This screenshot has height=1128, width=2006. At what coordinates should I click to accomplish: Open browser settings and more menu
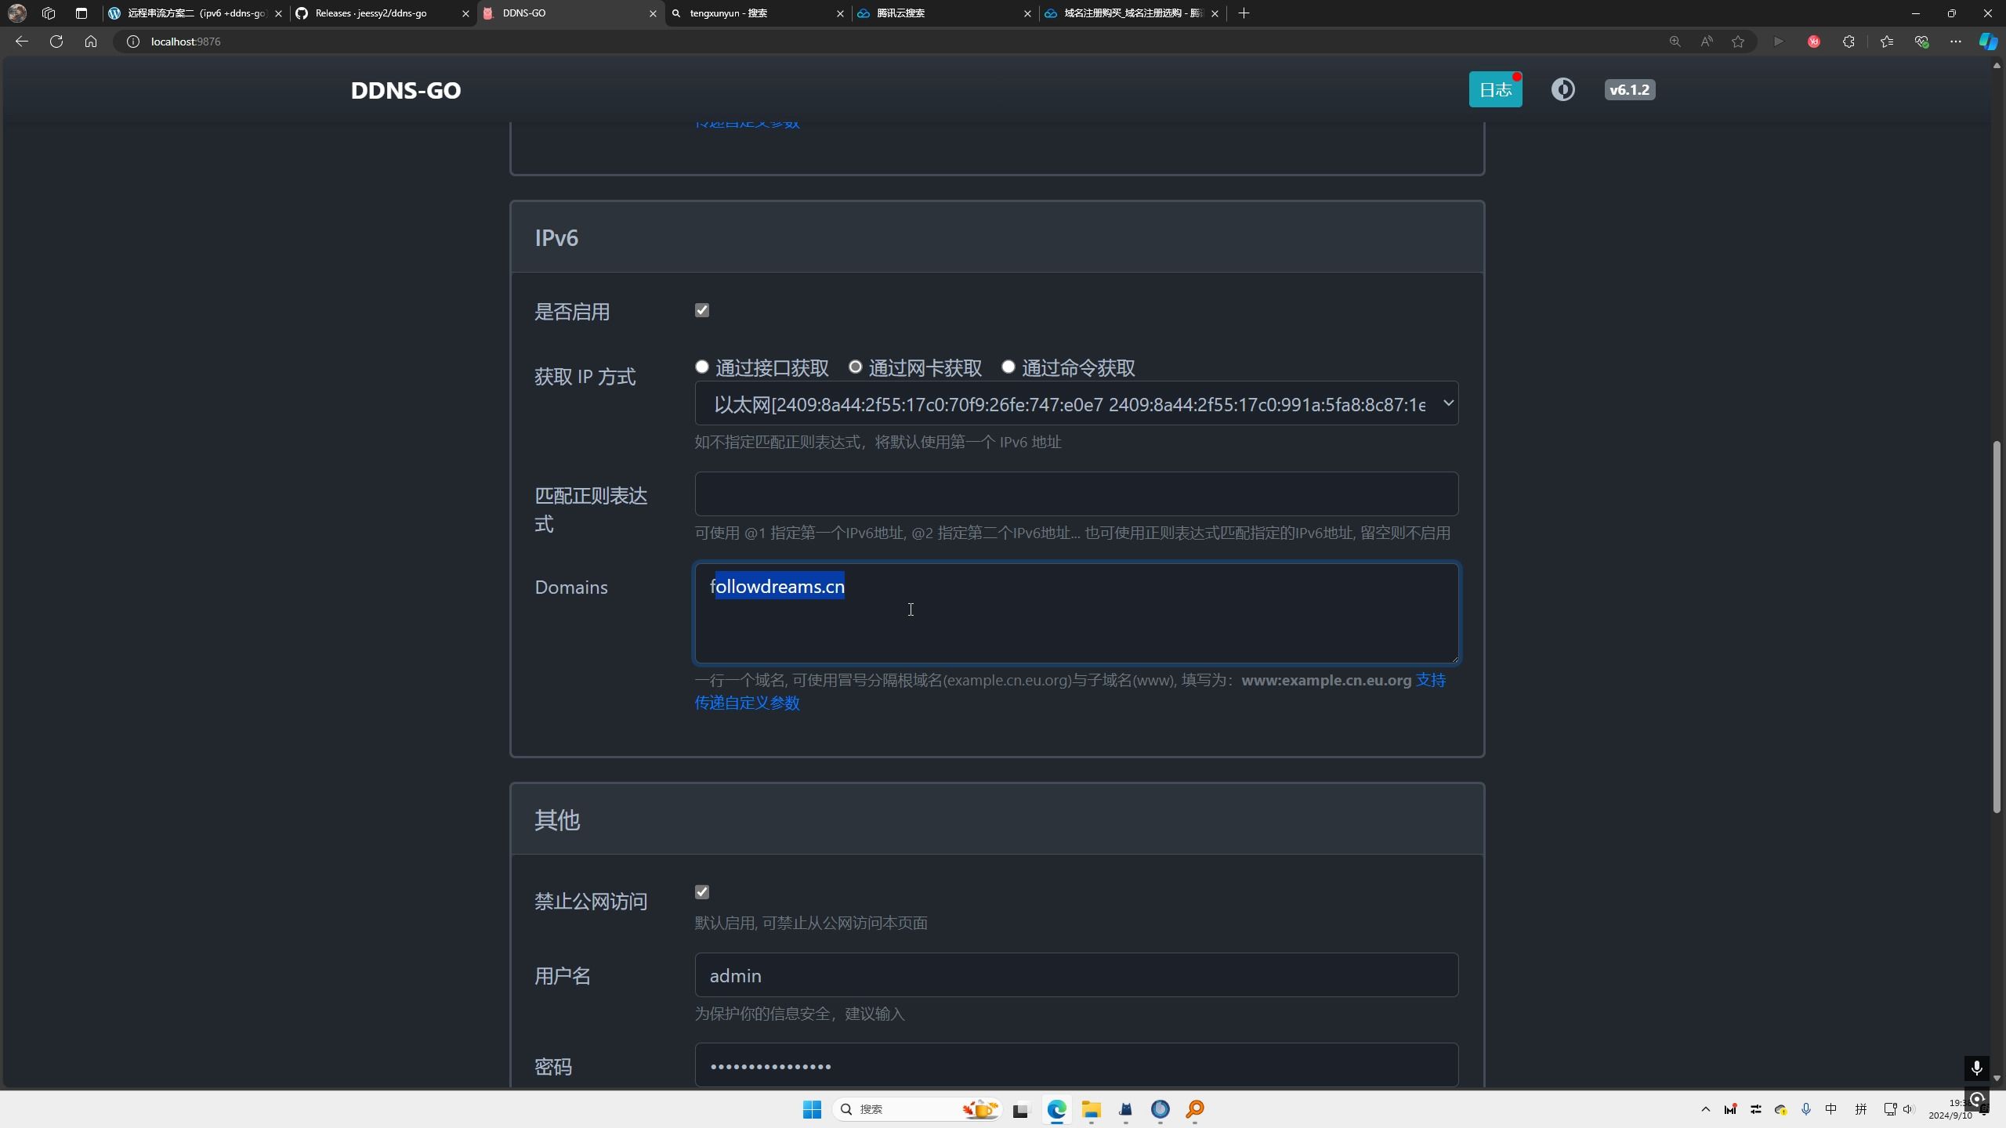pos(1956,42)
